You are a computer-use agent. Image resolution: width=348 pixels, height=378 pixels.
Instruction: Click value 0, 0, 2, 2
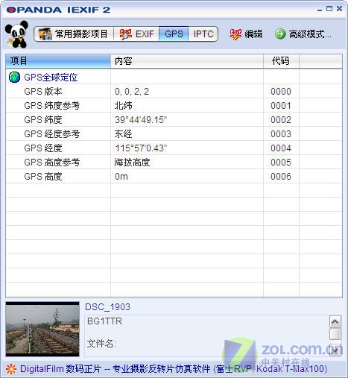click(132, 92)
